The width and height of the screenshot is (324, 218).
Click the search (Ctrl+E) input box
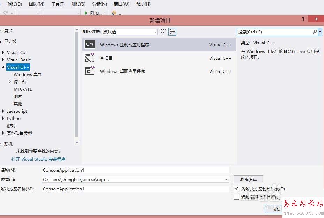(274, 32)
